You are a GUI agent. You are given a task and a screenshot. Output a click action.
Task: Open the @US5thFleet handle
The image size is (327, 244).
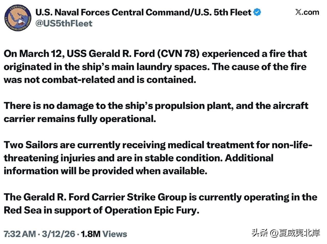(64, 24)
